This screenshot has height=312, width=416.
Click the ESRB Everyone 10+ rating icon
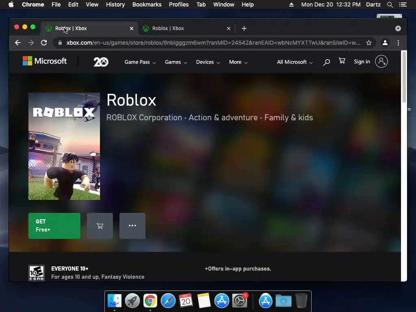click(x=37, y=273)
